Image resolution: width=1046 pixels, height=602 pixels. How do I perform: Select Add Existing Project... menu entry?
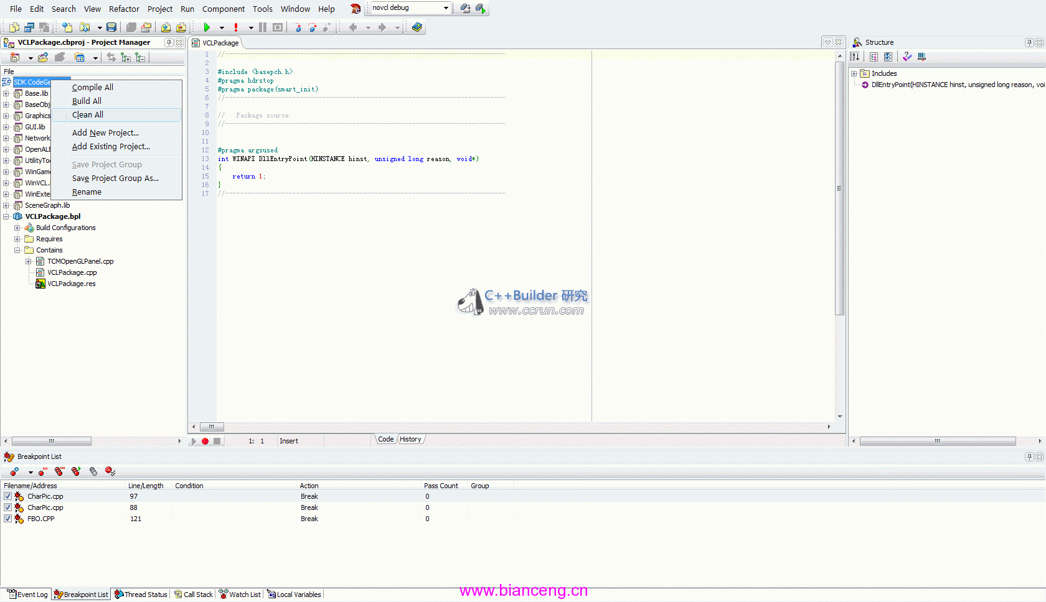111,147
